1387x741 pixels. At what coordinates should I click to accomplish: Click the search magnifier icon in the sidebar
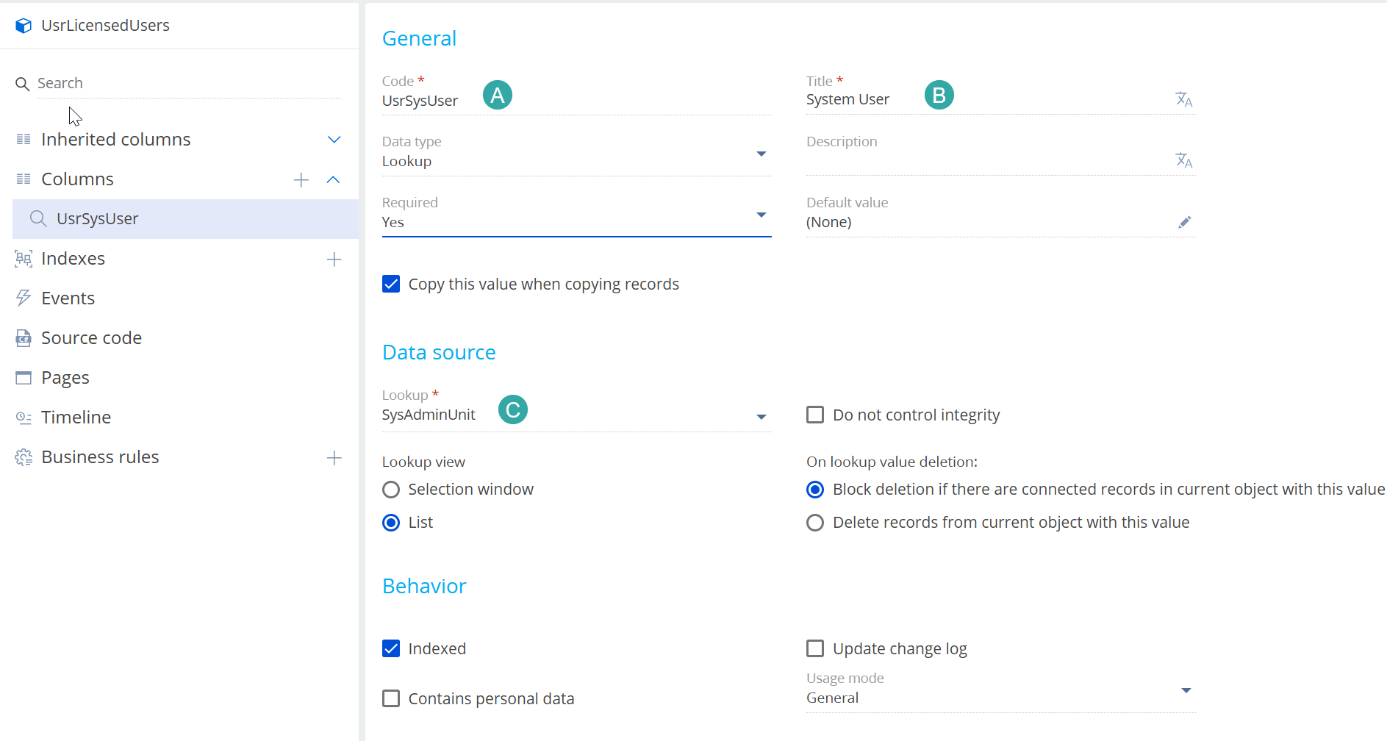[23, 84]
